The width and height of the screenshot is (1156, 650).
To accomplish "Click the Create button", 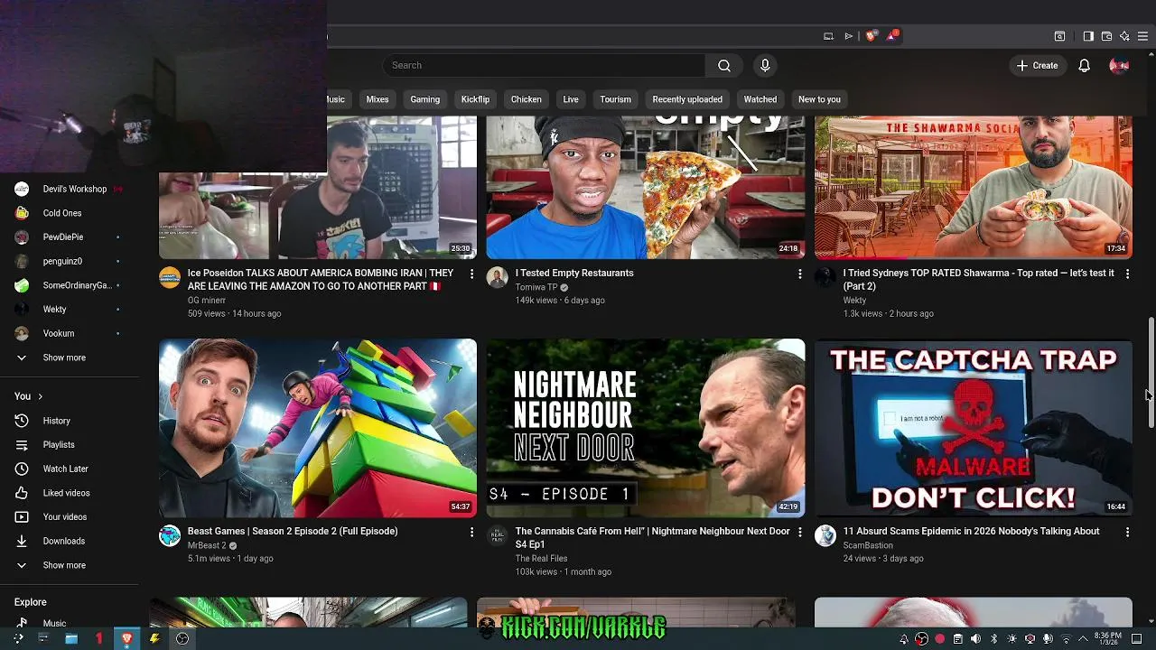I will [x=1037, y=65].
